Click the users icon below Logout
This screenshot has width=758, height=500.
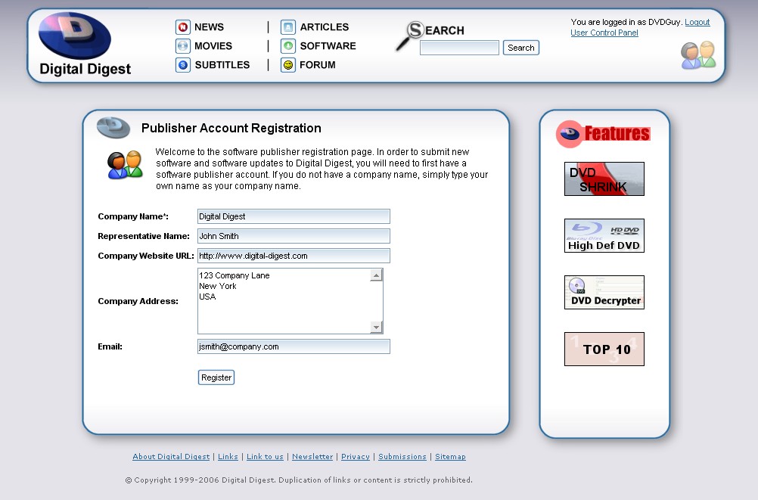coord(697,56)
